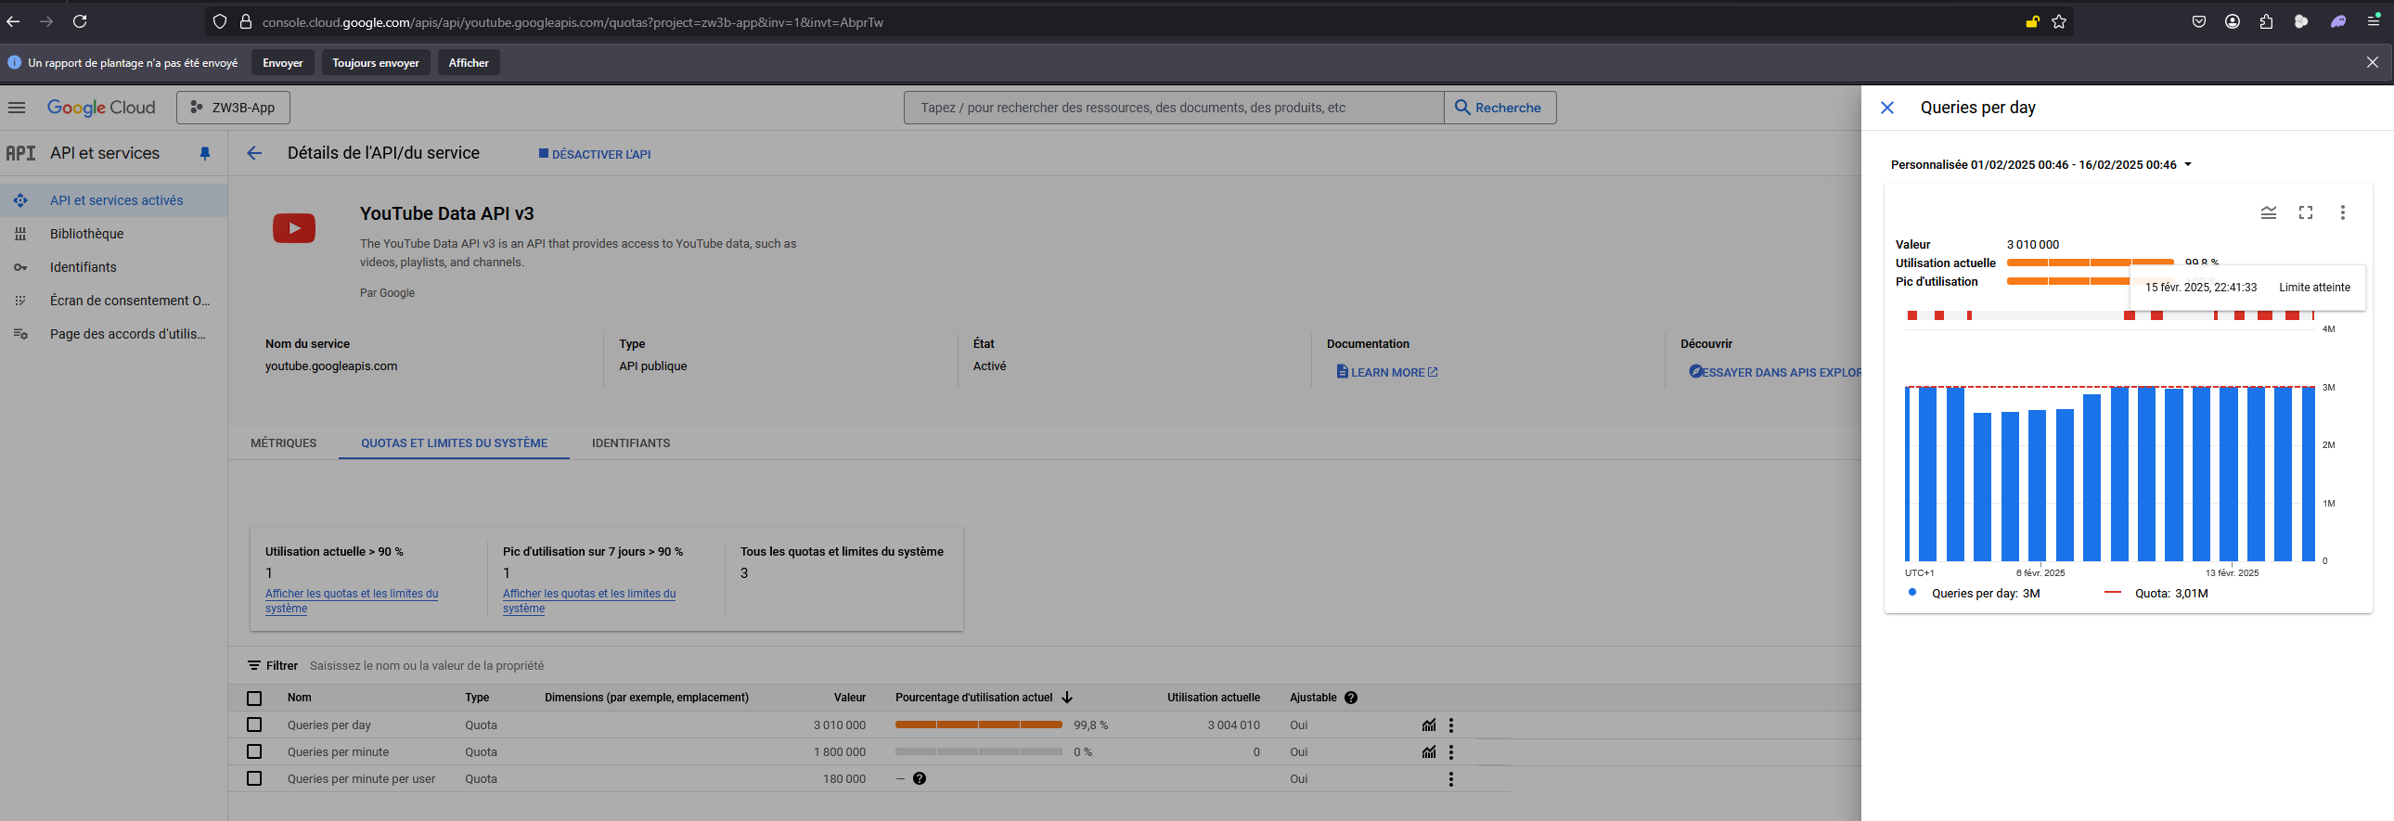Open the Firefox account icon
The image size is (2394, 821).
pos(2233,21)
